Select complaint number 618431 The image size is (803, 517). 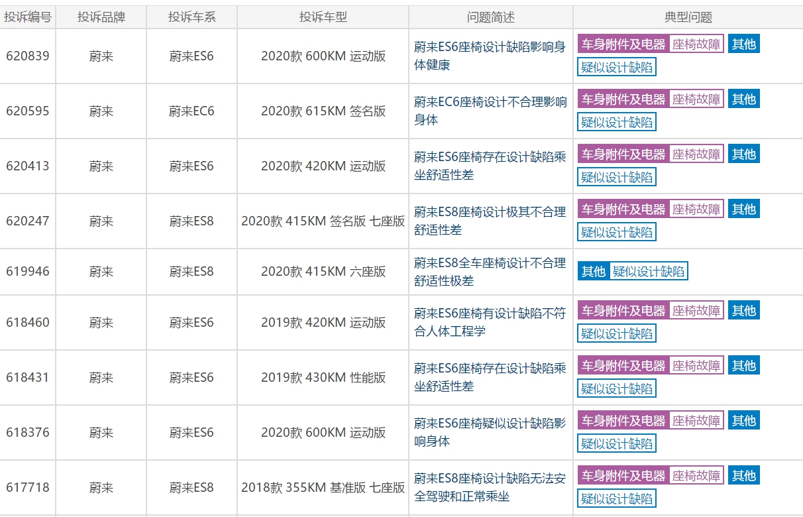[28, 378]
